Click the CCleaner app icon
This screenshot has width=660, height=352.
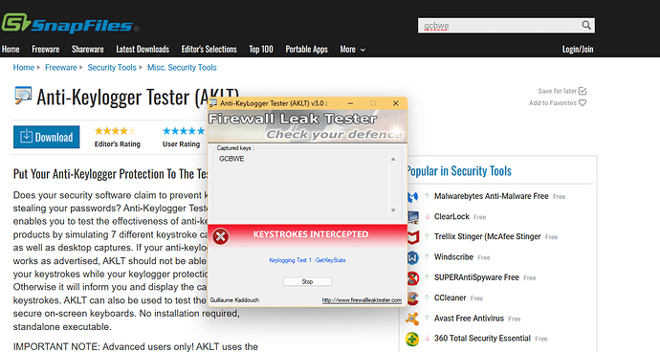coord(412,298)
